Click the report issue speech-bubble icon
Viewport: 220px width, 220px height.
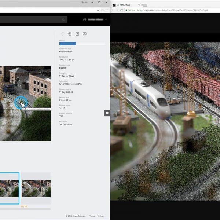tap(85, 34)
